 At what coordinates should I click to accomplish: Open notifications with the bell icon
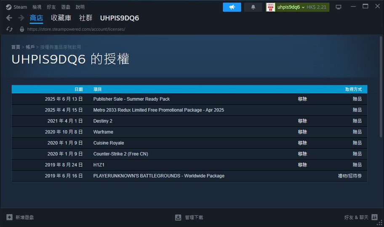(253, 7)
